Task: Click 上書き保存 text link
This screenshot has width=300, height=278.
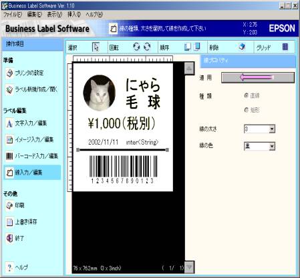Action: click(26, 222)
